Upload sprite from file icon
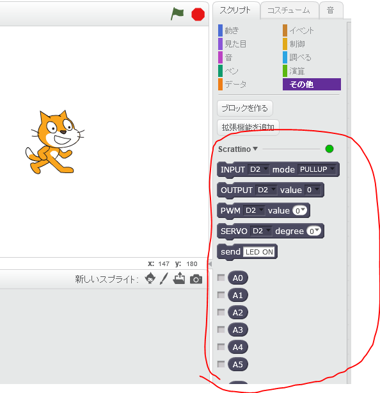380x393 pixels. point(179,278)
